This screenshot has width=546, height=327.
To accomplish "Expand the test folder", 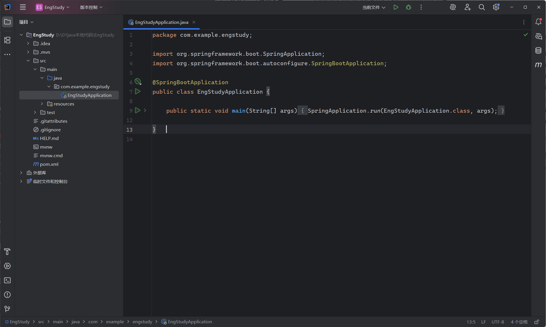I will (35, 112).
